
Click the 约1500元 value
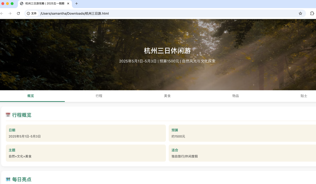coord(178,136)
